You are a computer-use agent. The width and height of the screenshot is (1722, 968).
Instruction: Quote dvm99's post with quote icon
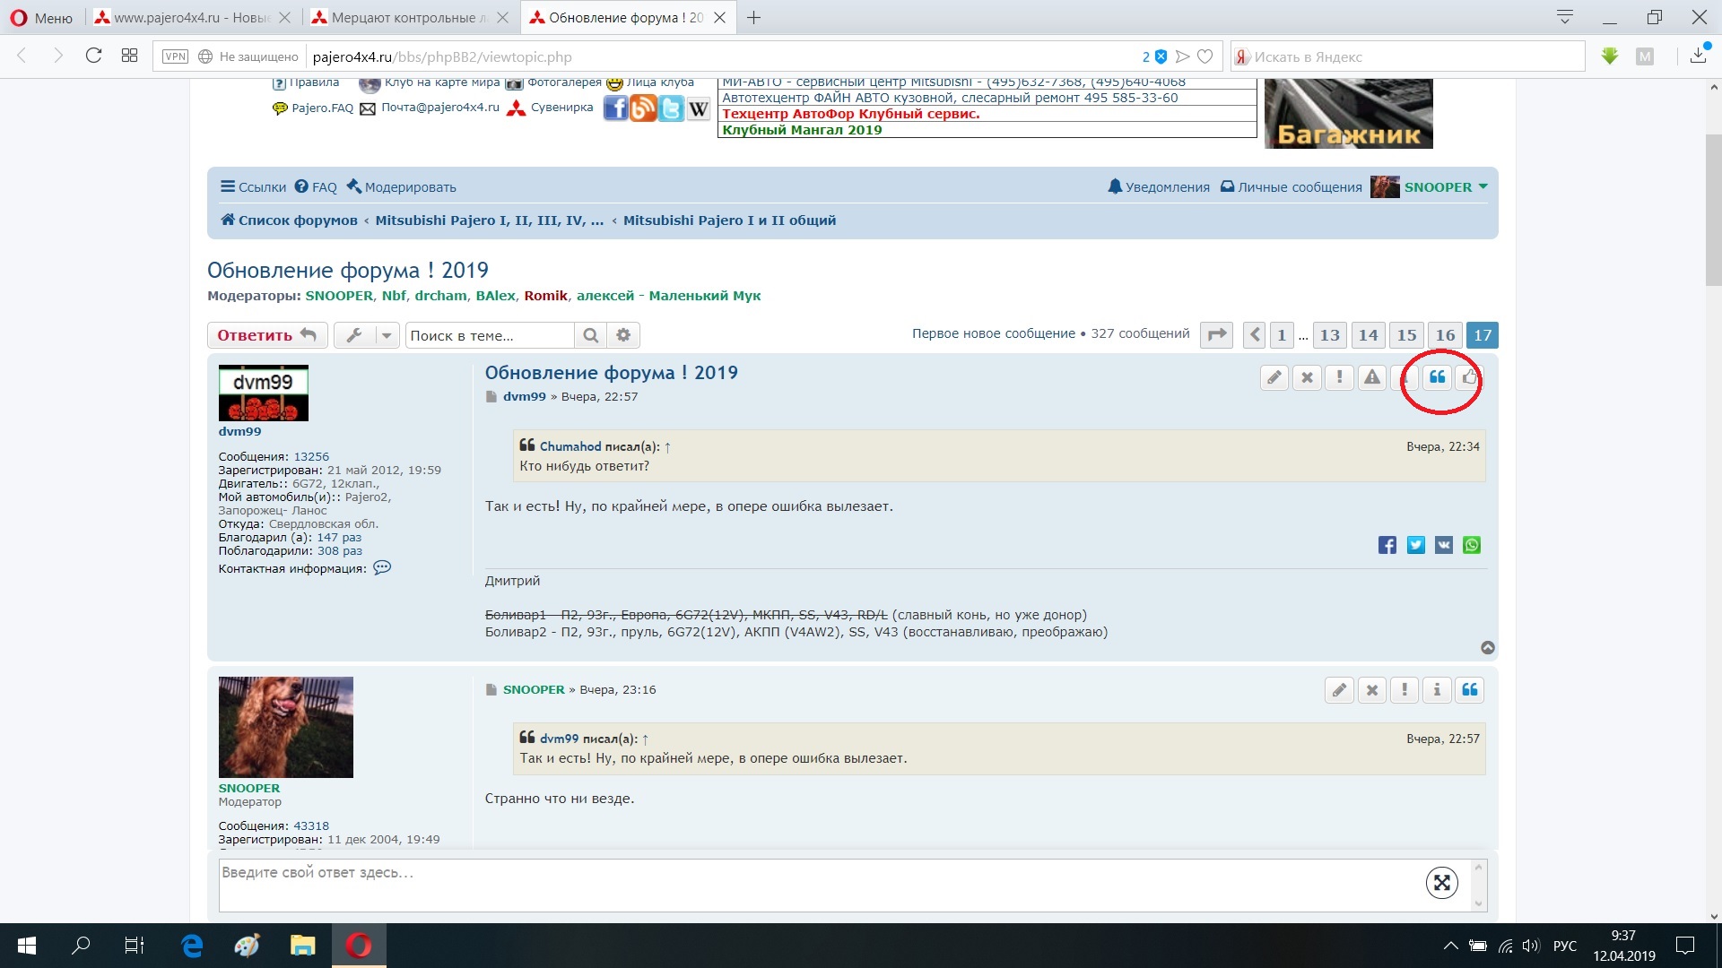coord(1437,377)
